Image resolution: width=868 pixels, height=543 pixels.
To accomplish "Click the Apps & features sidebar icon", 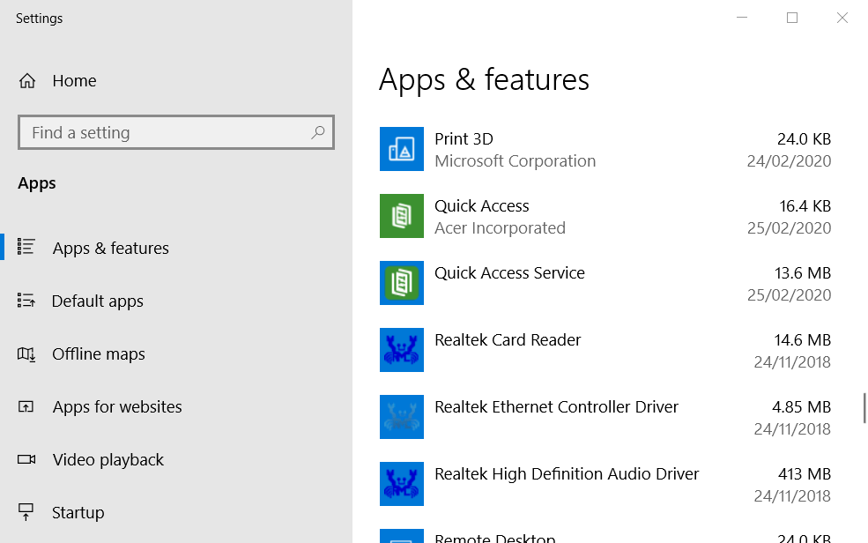I will pos(26,247).
